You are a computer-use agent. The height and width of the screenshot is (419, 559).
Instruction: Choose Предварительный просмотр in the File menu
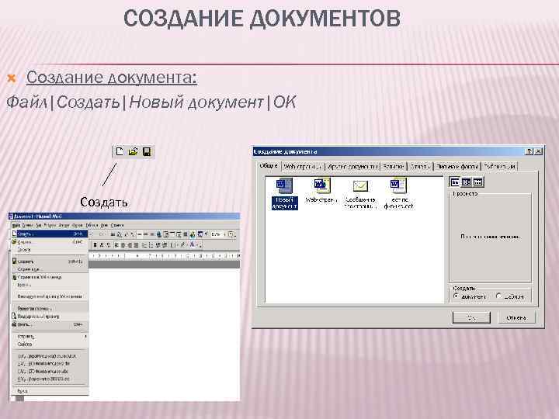point(50,317)
